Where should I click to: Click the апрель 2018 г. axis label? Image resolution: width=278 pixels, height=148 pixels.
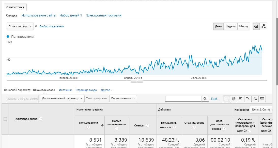(x=133, y=78)
